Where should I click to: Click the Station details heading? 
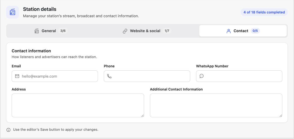tap(40, 9)
